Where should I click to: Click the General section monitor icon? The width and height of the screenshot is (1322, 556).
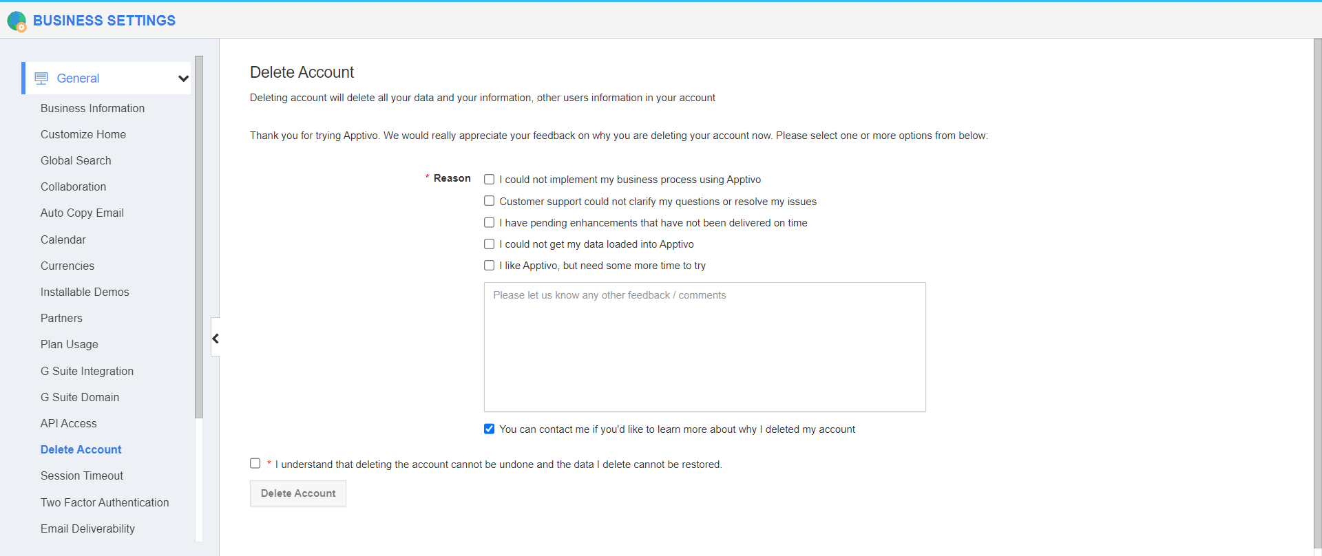click(41, 78)
